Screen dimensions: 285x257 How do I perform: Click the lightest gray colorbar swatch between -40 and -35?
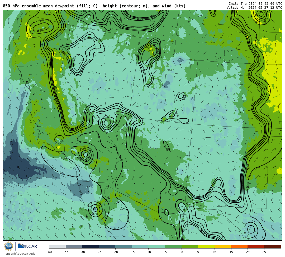coord(58,247)
